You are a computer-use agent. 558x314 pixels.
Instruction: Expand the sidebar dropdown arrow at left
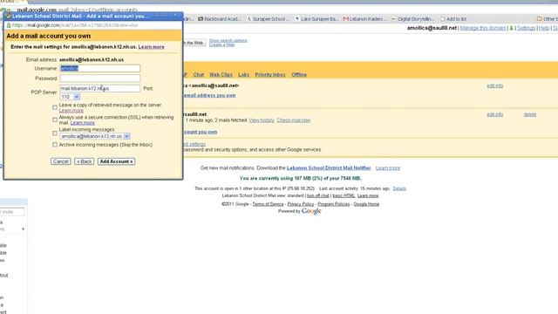[x=24, y=229]
